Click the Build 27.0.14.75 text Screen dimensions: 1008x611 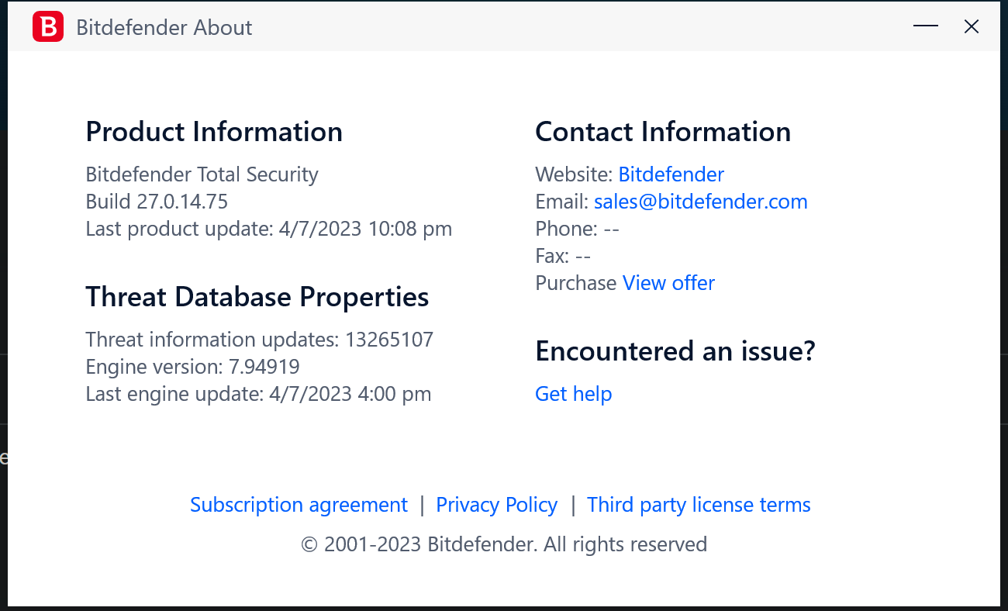[157, 202]
